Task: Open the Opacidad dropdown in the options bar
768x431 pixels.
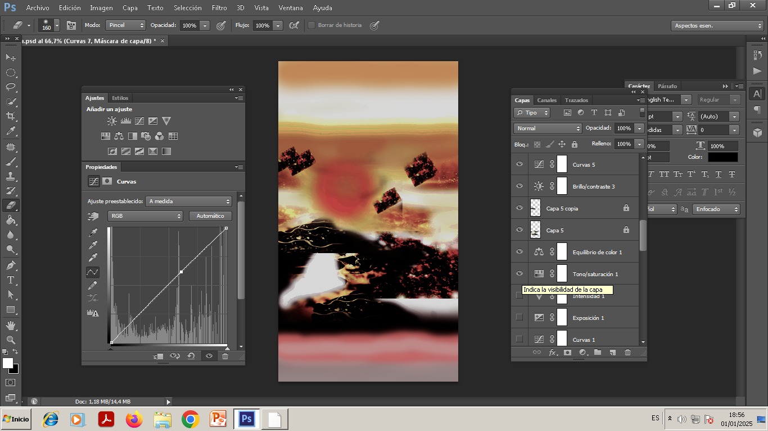Action: tap(205, 25)
